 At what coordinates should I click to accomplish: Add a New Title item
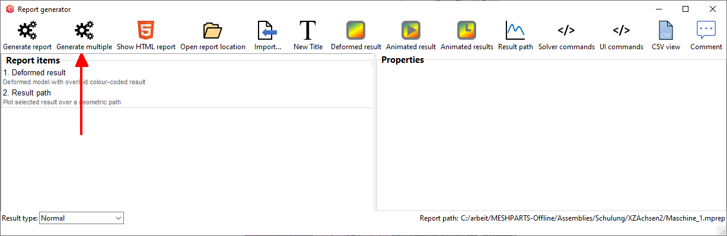(308, 30)
